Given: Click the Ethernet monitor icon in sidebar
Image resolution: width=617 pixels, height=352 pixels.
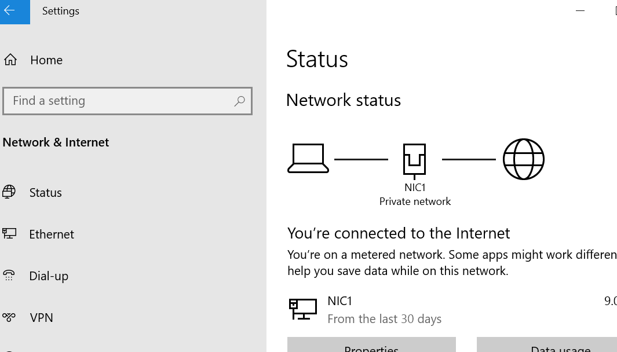Looking at the screenshot, I should (9, 234).
